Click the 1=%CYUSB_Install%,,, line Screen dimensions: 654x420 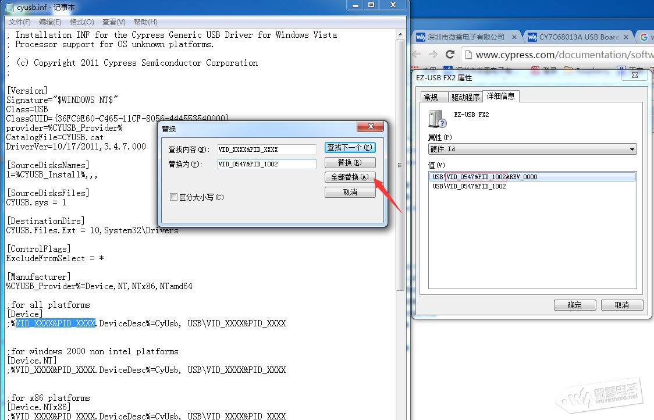point(52,175)
